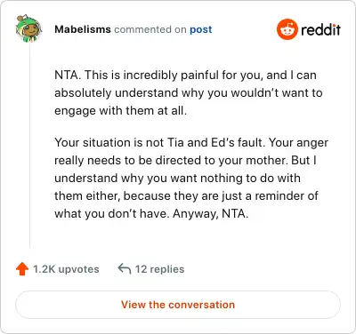Click the orange upvote arrow icon
This screenshot has width=356, height=334.
pos(22,269)
